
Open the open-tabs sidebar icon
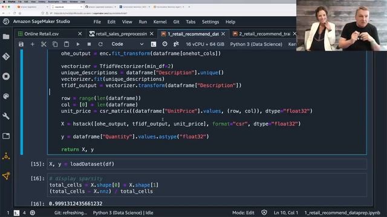6,136
